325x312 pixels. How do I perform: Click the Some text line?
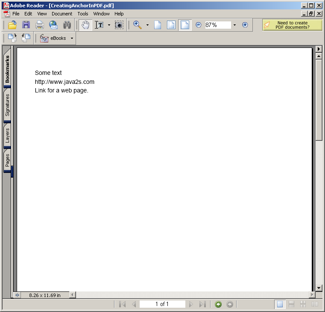(x=48, y=73)
